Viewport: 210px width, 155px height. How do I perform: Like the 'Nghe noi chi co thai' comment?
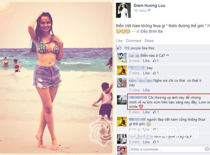click(146, 90)
